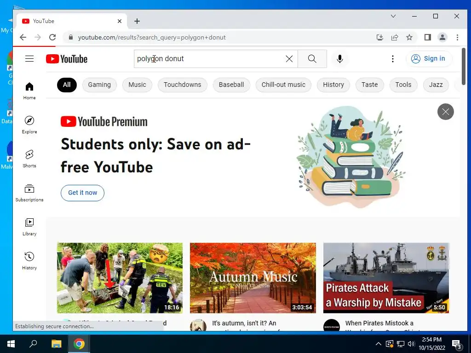Open YouTube settings three-dot menu

pyautogui.click(x=393, y=59)
